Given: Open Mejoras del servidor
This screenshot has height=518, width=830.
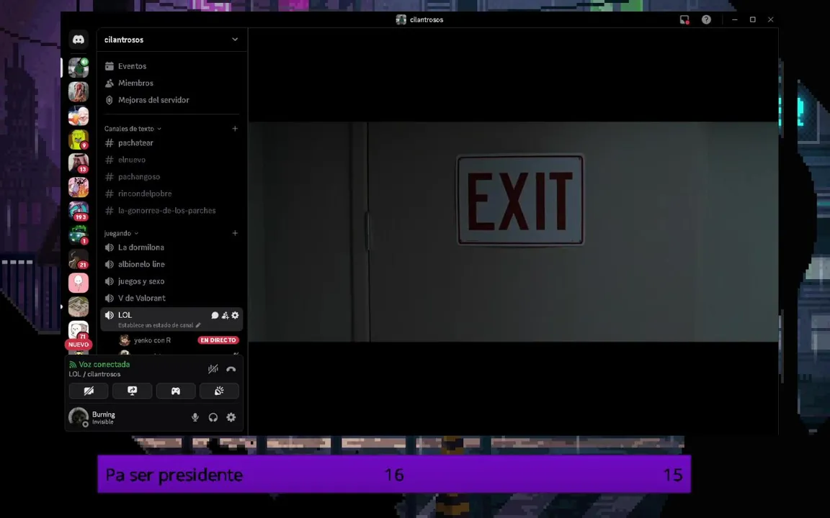Looking at the screenshot, I should coord(171,100).
